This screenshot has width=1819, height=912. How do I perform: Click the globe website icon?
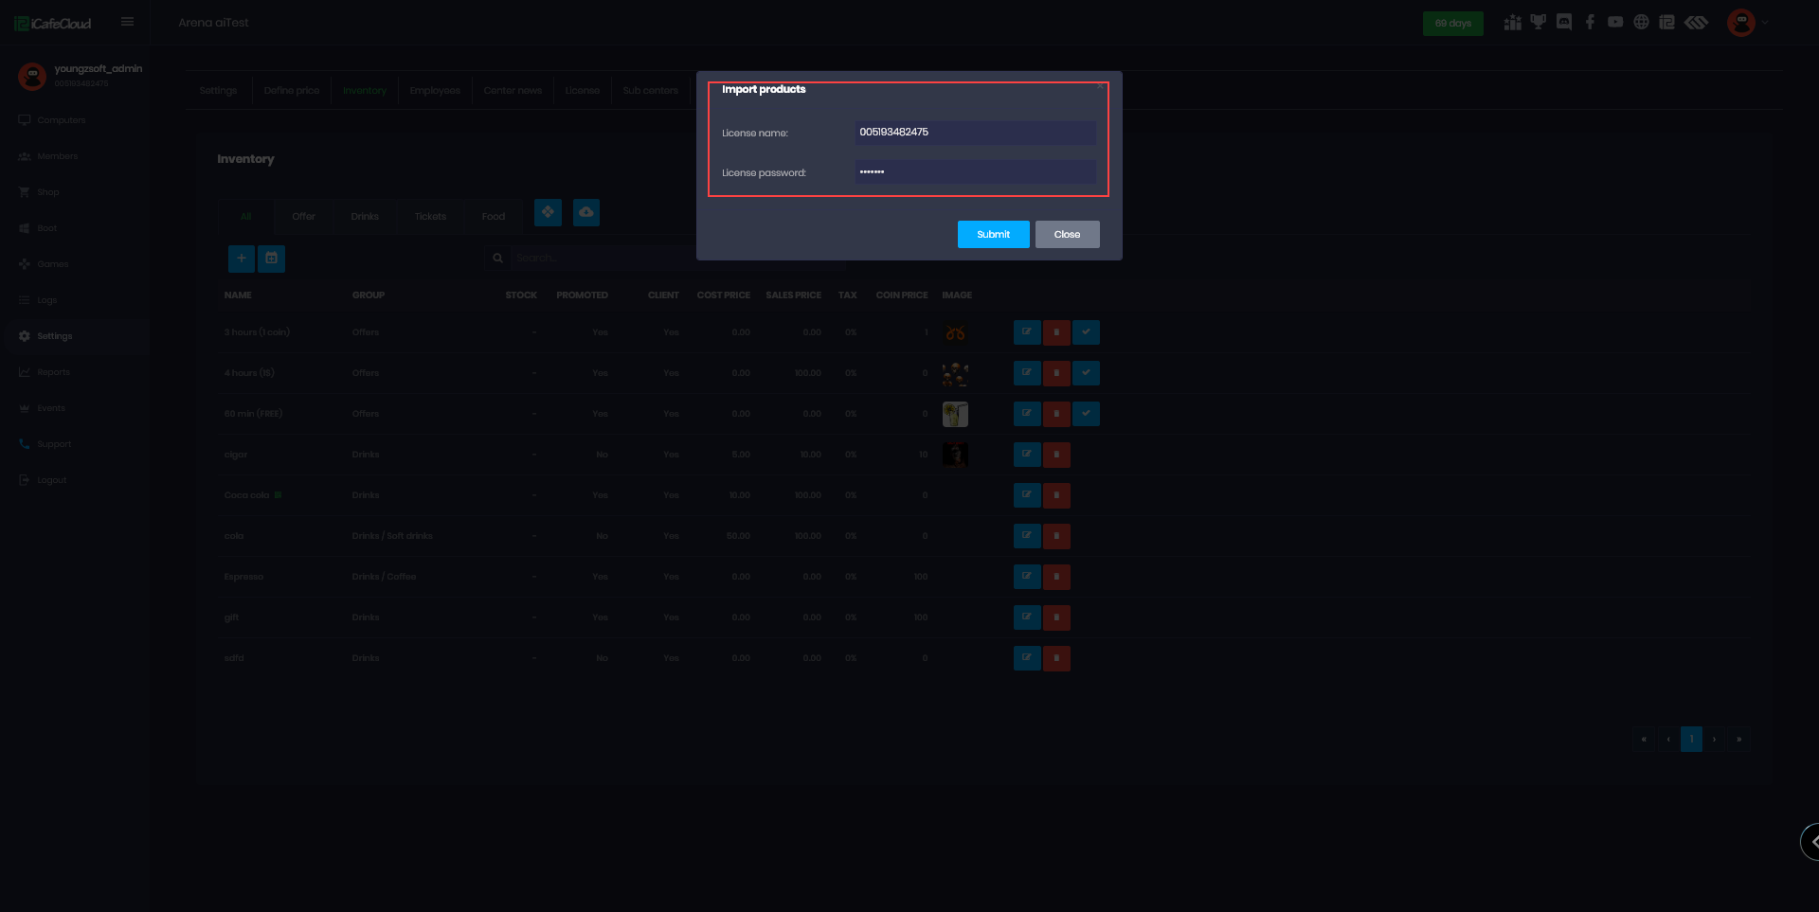coord(1641,23)
